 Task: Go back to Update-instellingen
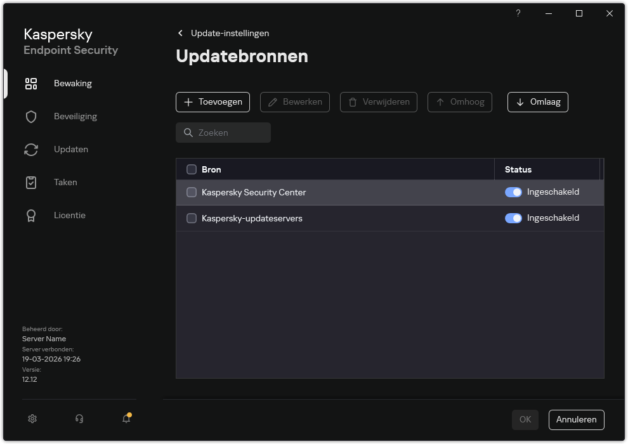coord(225,33)
